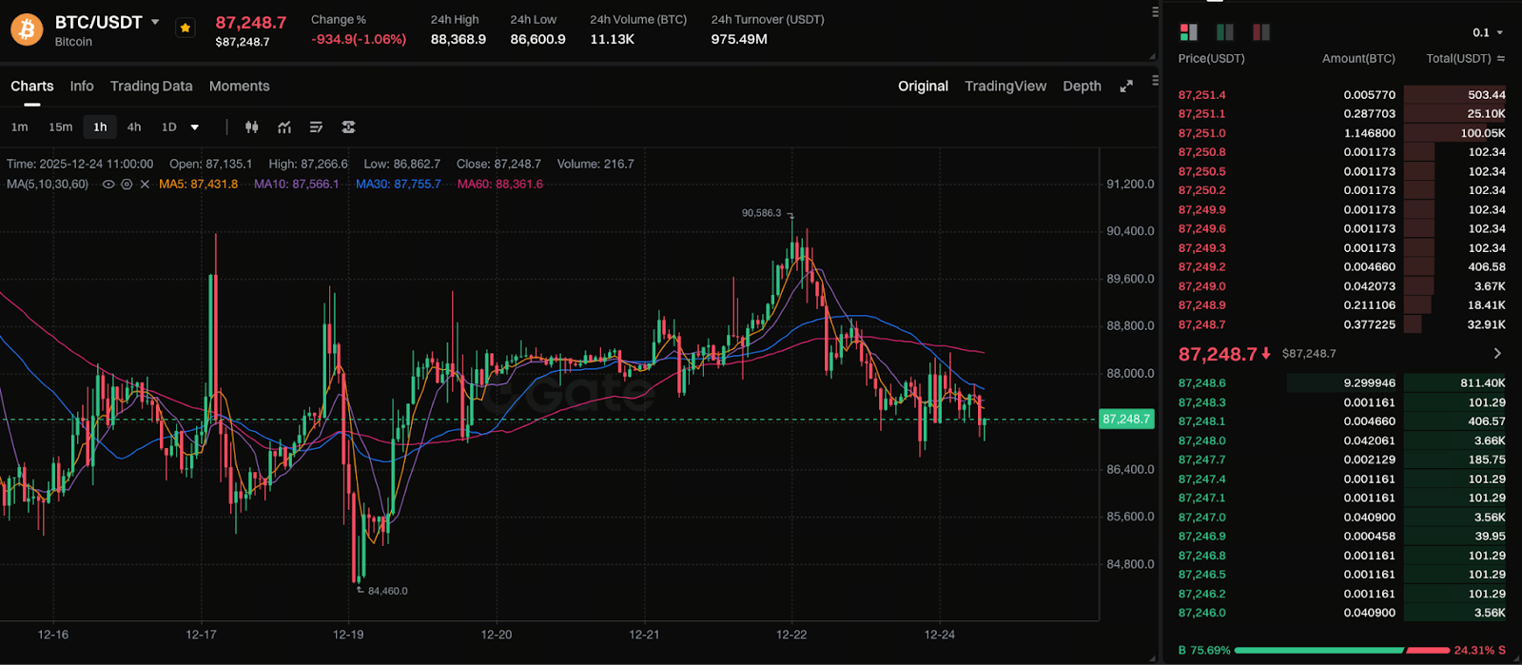Toggle the favorite star for BTC/USDT
This screenshot has width=1522, height=665.
click(185, 29)
